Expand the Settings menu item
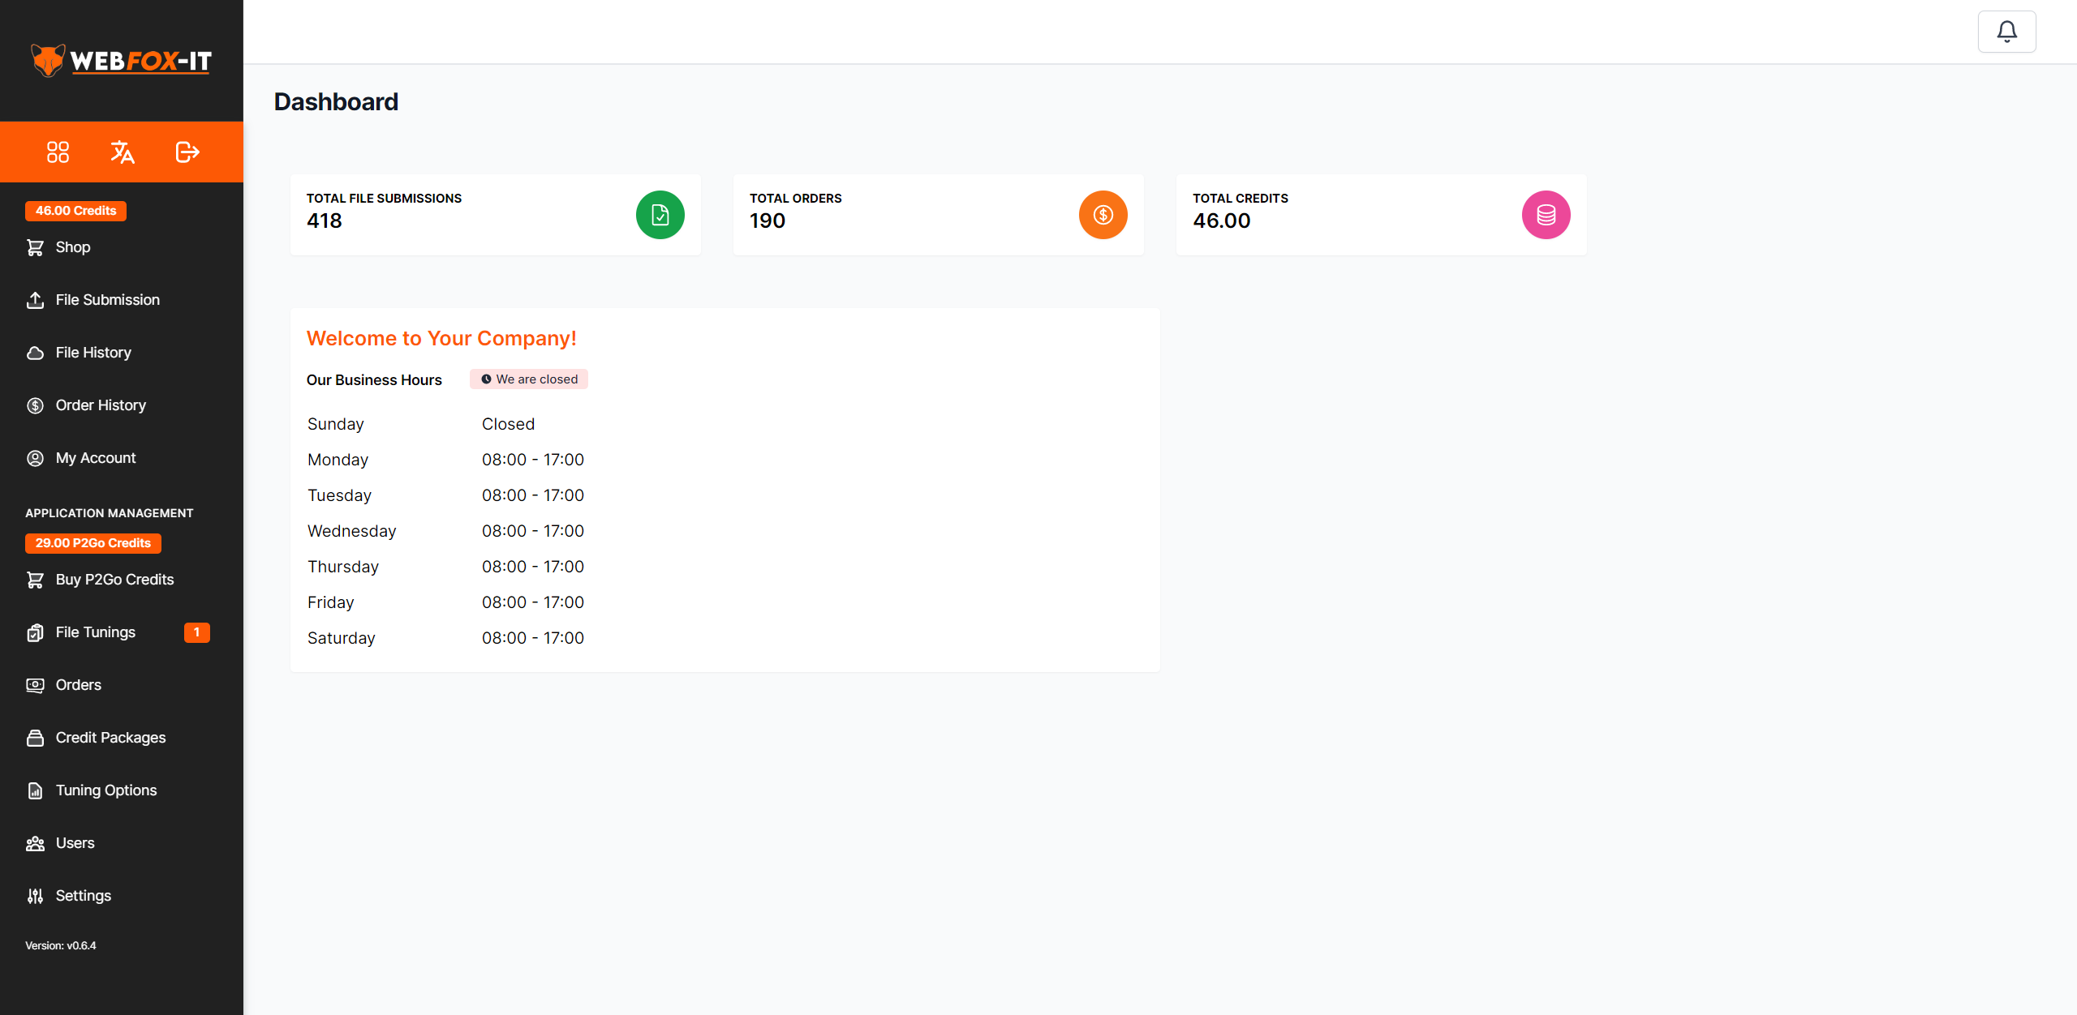The image size is (2077, 1015). coord(84,896)
